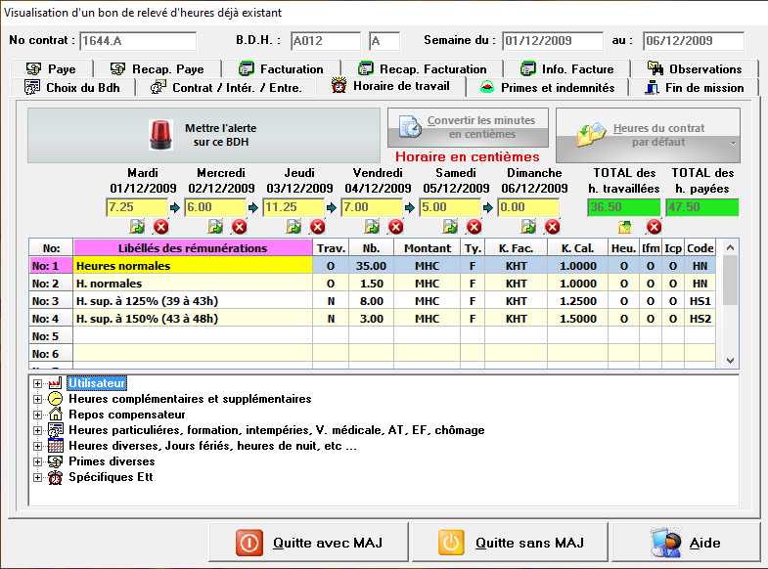This screenshot has height=569, width=768.
Task: Click the red clear icon under Samedi
Action: coord(474,227)
